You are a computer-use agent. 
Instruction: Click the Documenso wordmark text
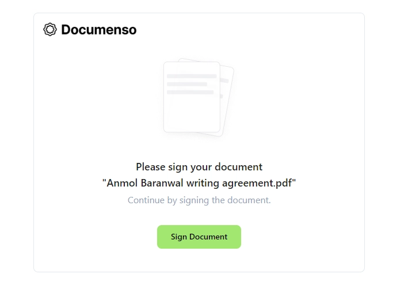(98, 30)
